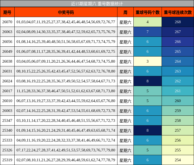
Task: Click the title 近15期星期六 重号数据统计
Action: 97,4
